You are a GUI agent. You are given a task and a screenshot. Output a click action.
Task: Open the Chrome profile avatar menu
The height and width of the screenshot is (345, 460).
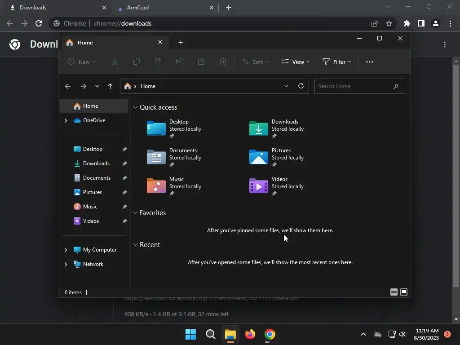point(436,23)
